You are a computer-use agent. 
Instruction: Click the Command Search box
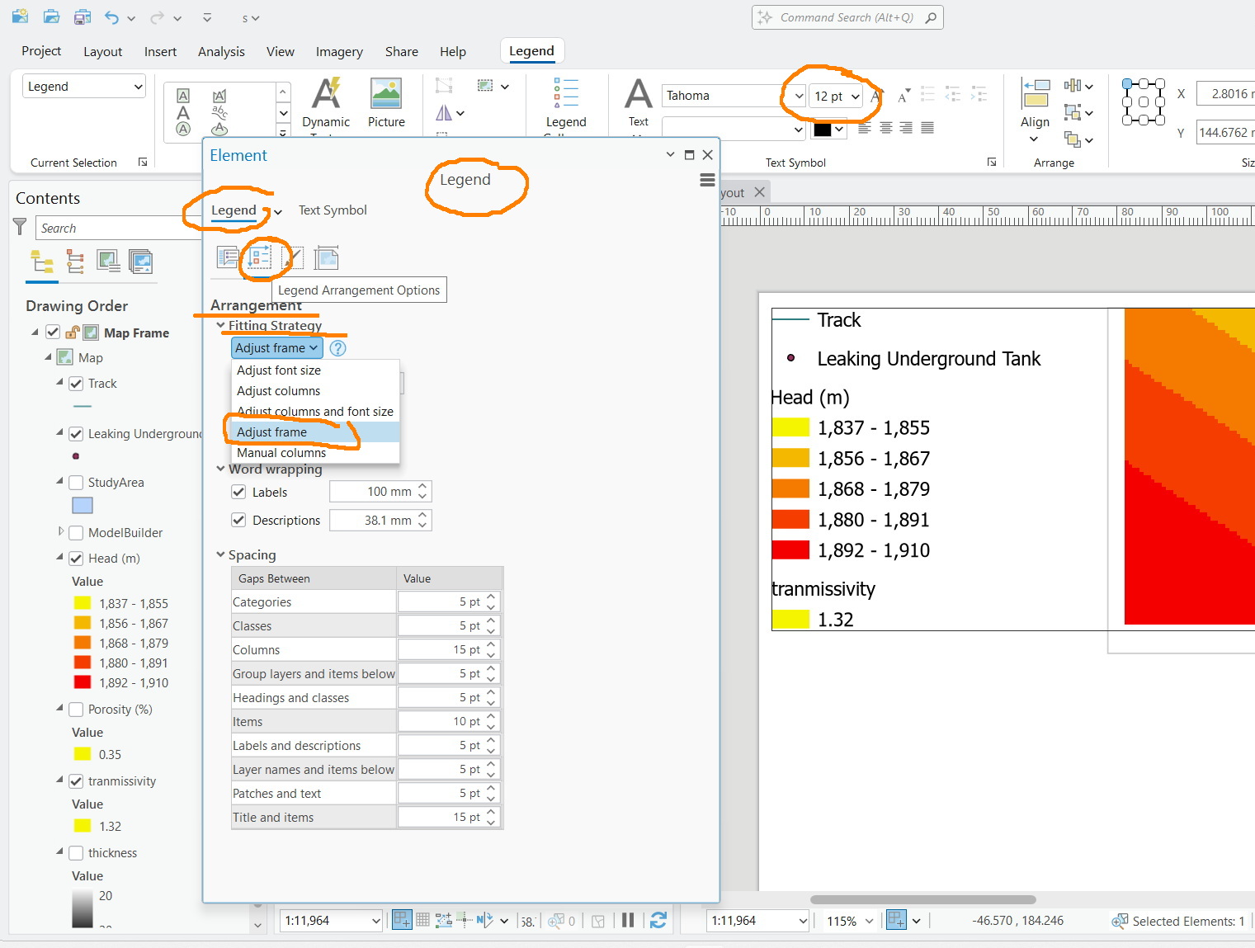(847, 17)
